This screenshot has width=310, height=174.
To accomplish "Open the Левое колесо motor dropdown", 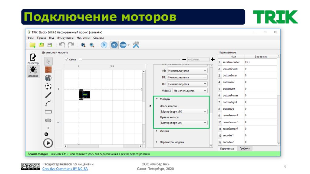I will click(x=183, y=112).
